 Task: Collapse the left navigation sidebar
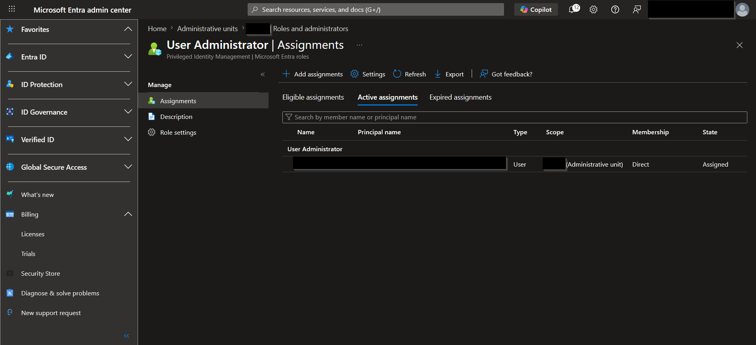pos(127,336)
